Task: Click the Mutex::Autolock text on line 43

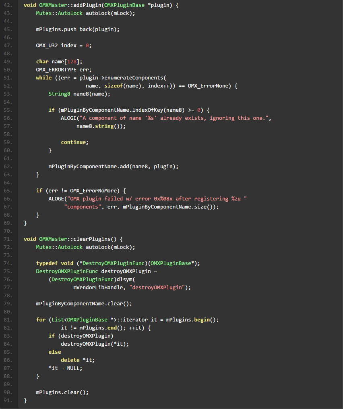Action: point(59,13)
